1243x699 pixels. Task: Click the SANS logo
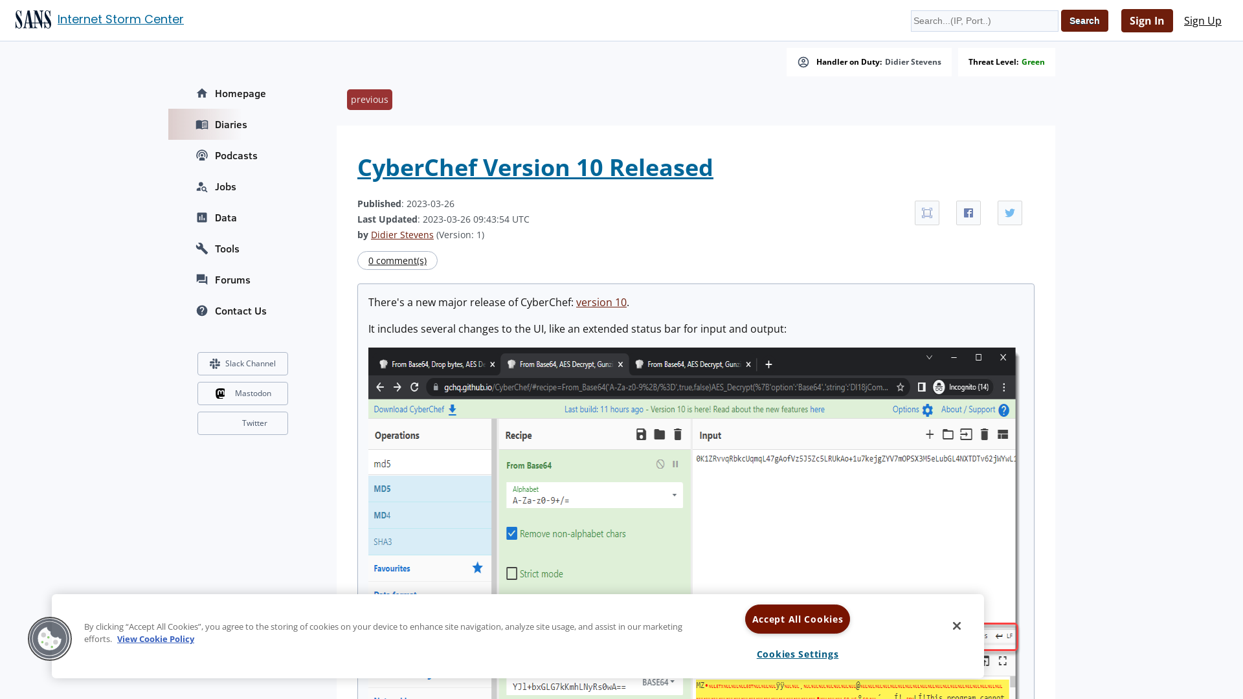[x=33, y=20]
